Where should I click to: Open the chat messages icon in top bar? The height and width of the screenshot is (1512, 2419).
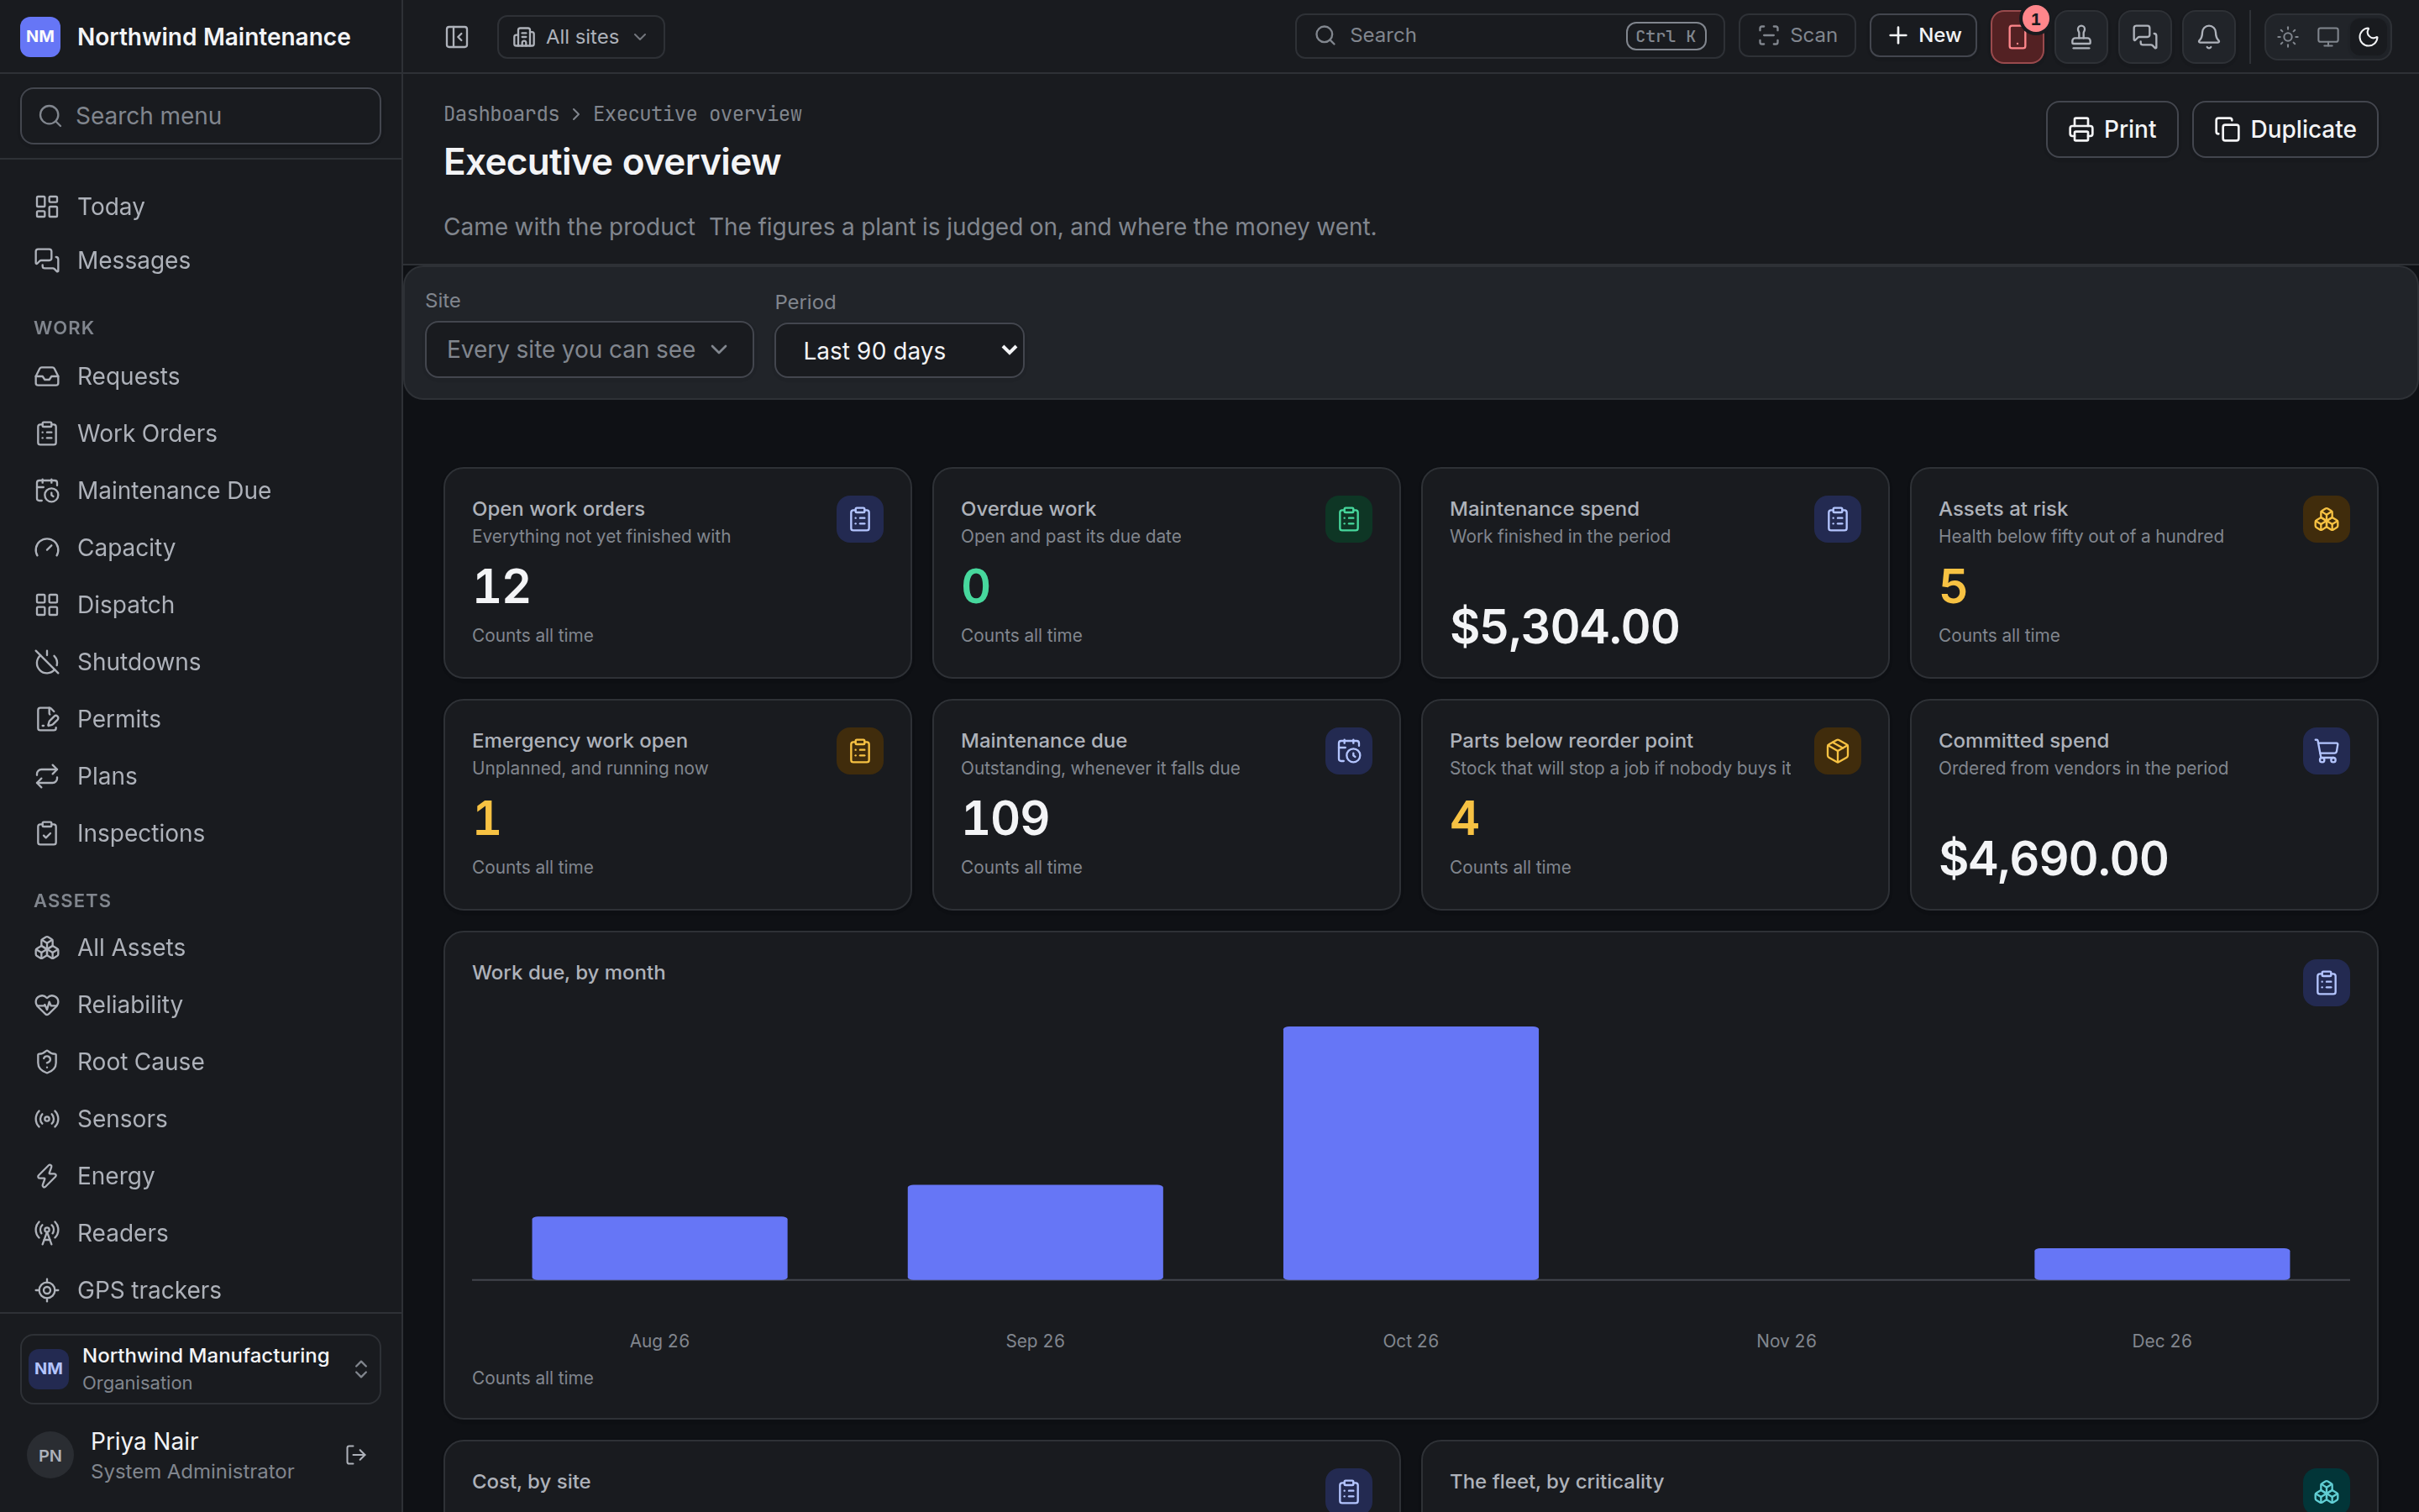pyautogui.click(x=2145, y=37)
